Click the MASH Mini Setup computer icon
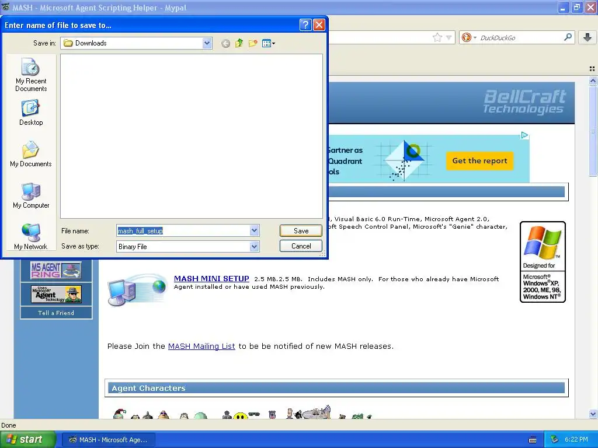This screenshot has width=598, height=448. coord(137,289)
